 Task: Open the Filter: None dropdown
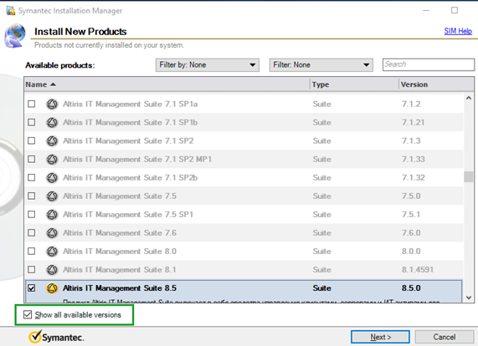click(x=321, y=65)
